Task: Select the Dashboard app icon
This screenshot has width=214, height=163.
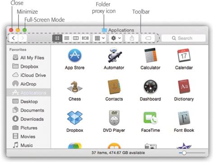Action: coord(150,87)
